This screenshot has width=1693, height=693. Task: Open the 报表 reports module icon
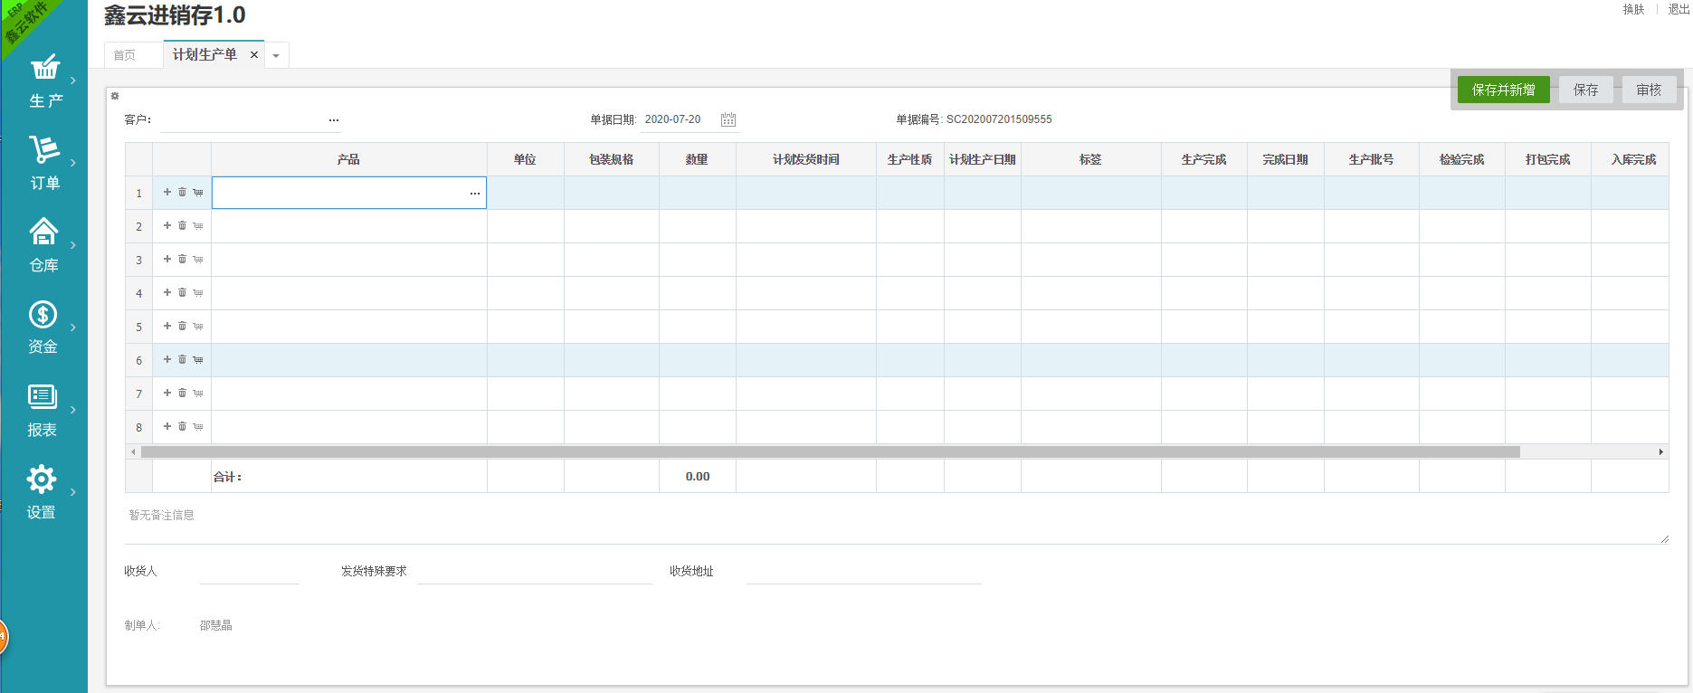point(43,397)
